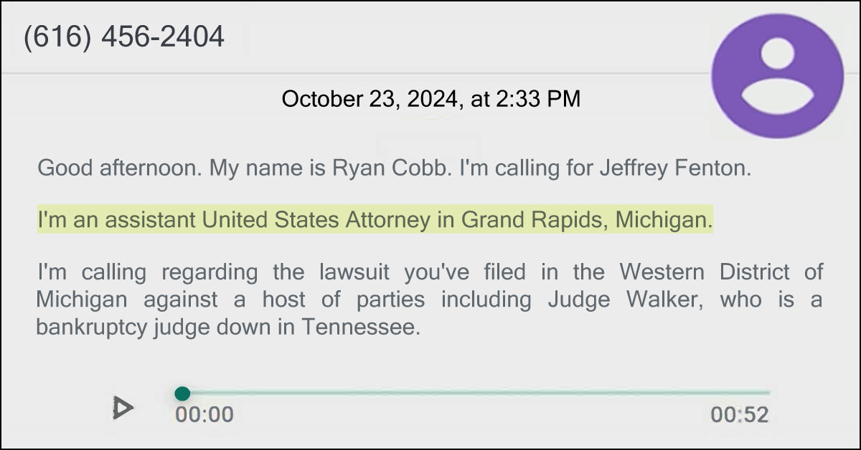Image resolution: width=861 pixels, height=450 pixels.
Task: Select the 00:00 elapsed time label
Action: 204,413
